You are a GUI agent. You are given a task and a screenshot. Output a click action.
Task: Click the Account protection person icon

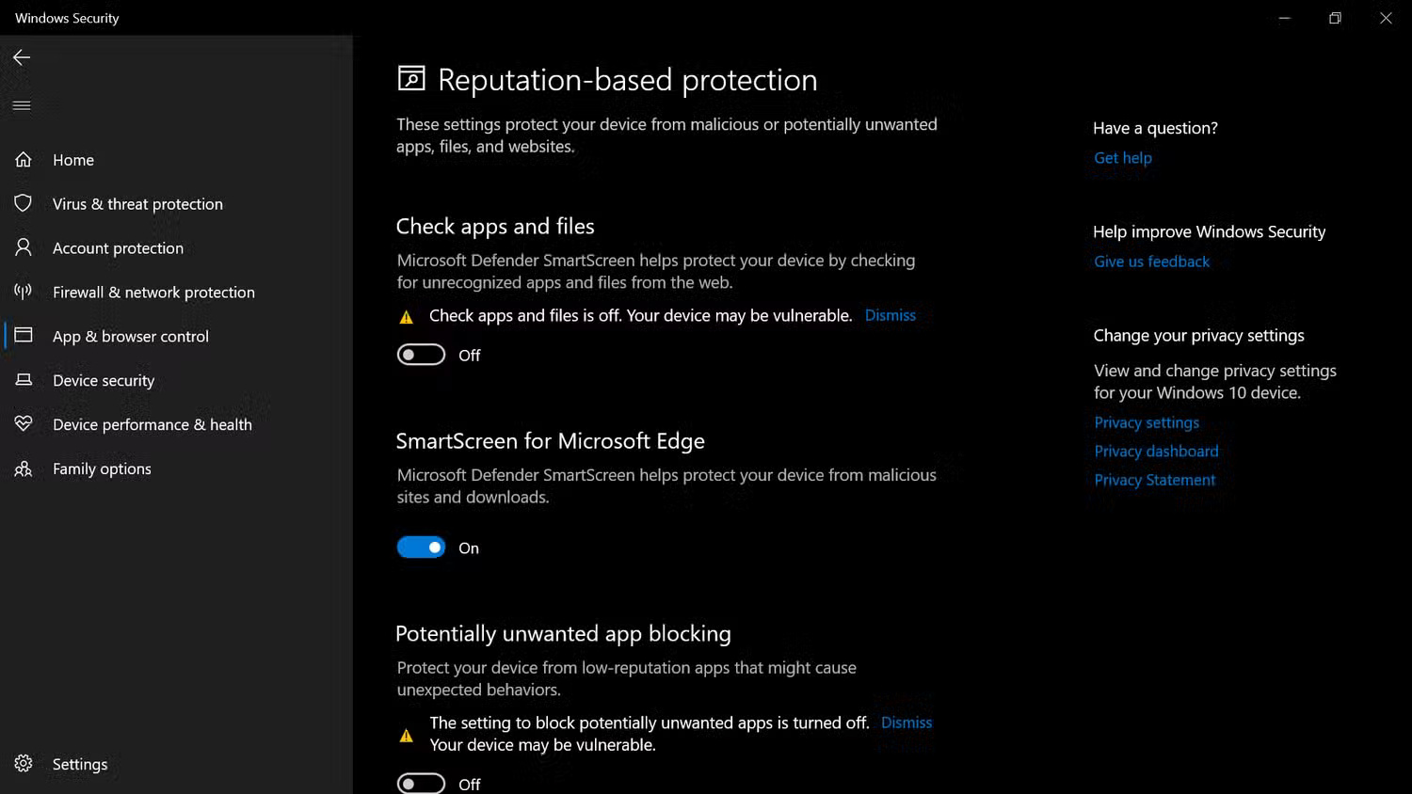[x=24, y=247]
